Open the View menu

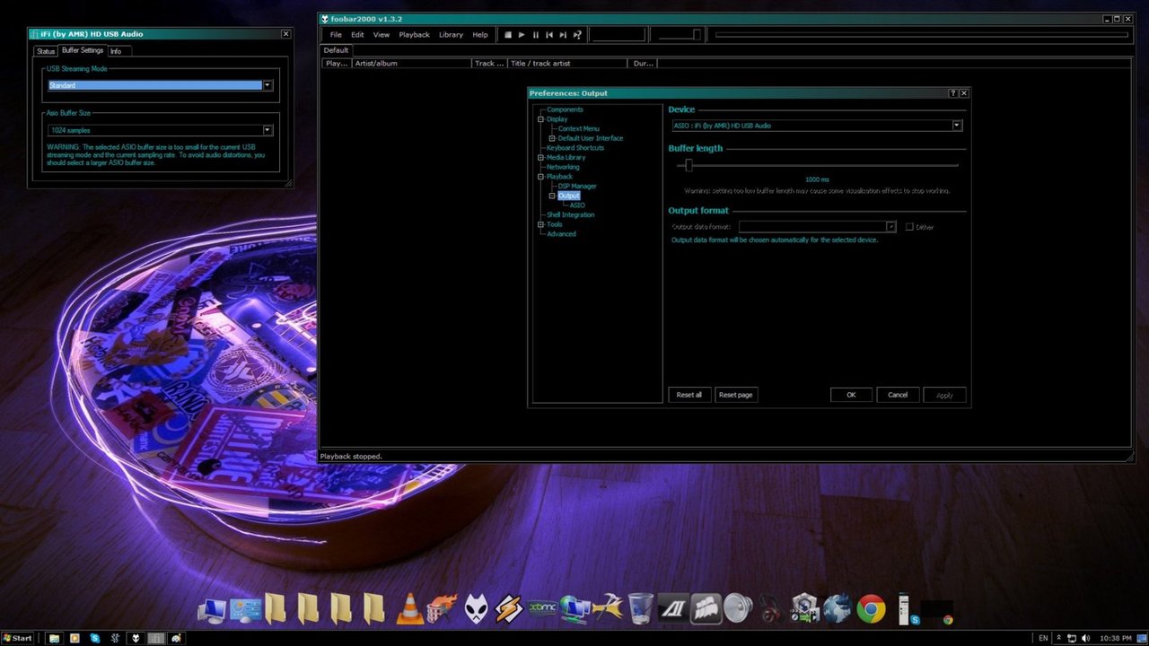click(382, 35)
